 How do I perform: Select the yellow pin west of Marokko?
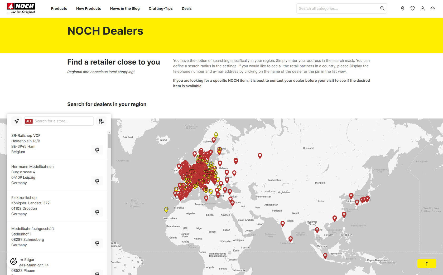tap(166, 210)
